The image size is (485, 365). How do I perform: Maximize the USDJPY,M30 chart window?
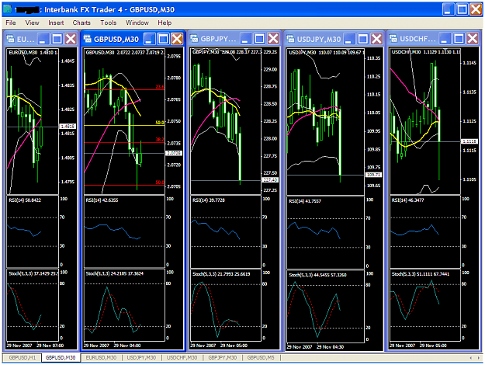click(363, 39)
